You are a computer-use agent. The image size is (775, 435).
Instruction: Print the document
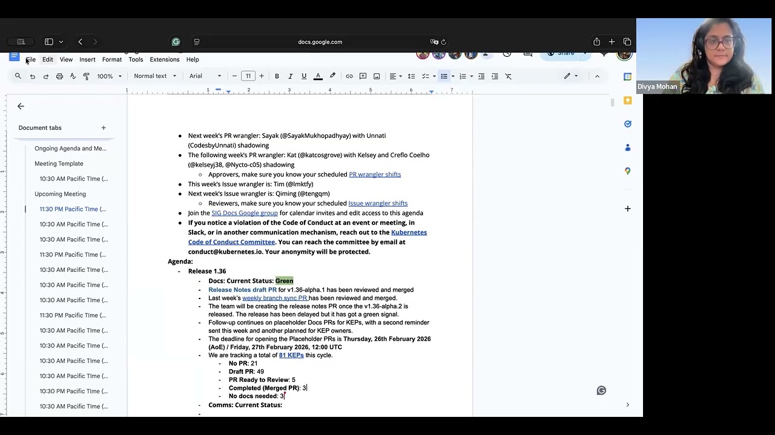[59, 76]
